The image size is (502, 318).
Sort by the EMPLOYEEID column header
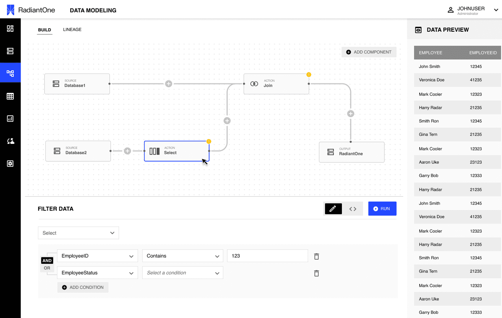point(483,53)
